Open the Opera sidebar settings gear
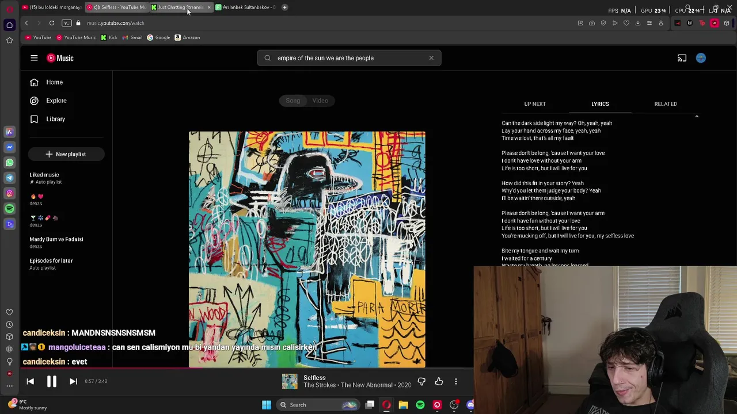 tap(9, 349)
